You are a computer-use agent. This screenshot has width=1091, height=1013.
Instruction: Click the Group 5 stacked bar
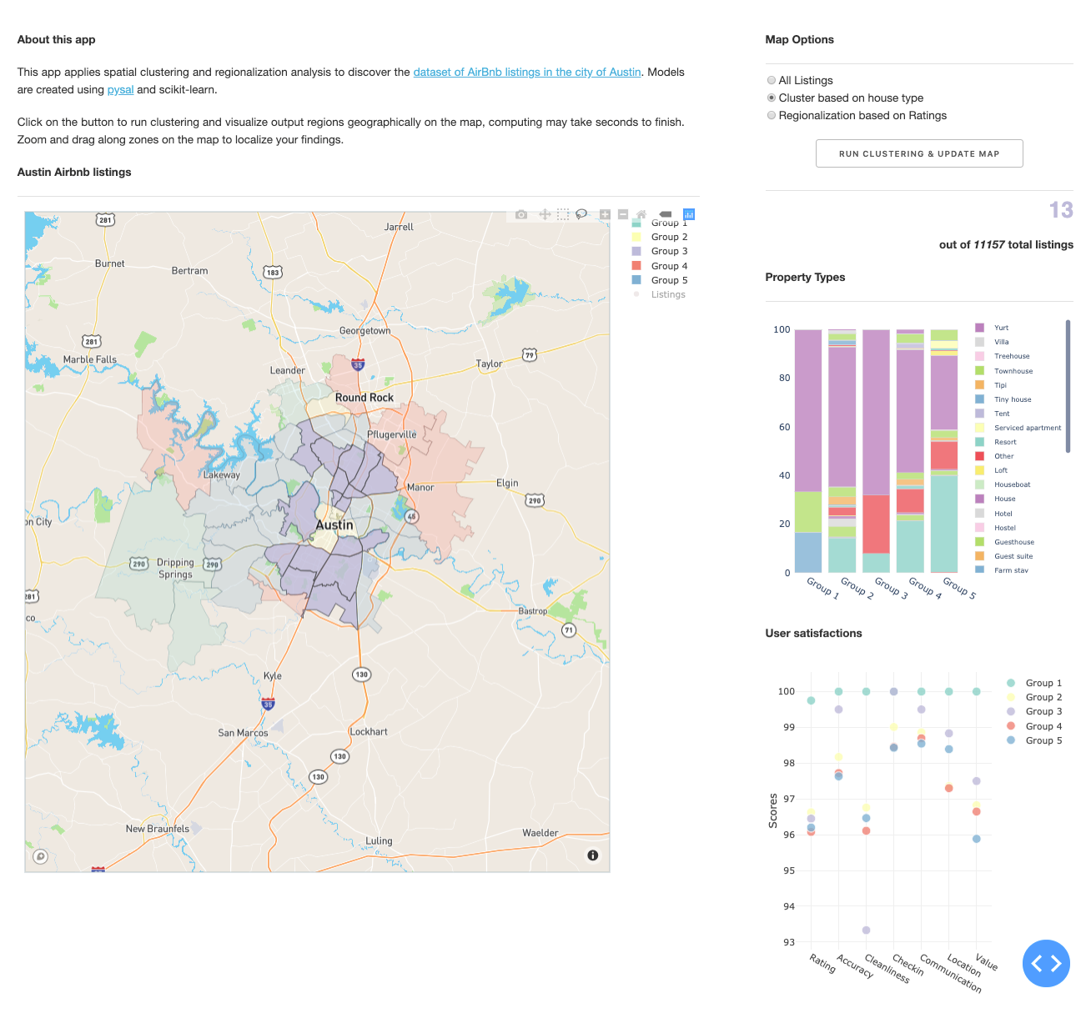pyautogui.click(x=944, y=451)
